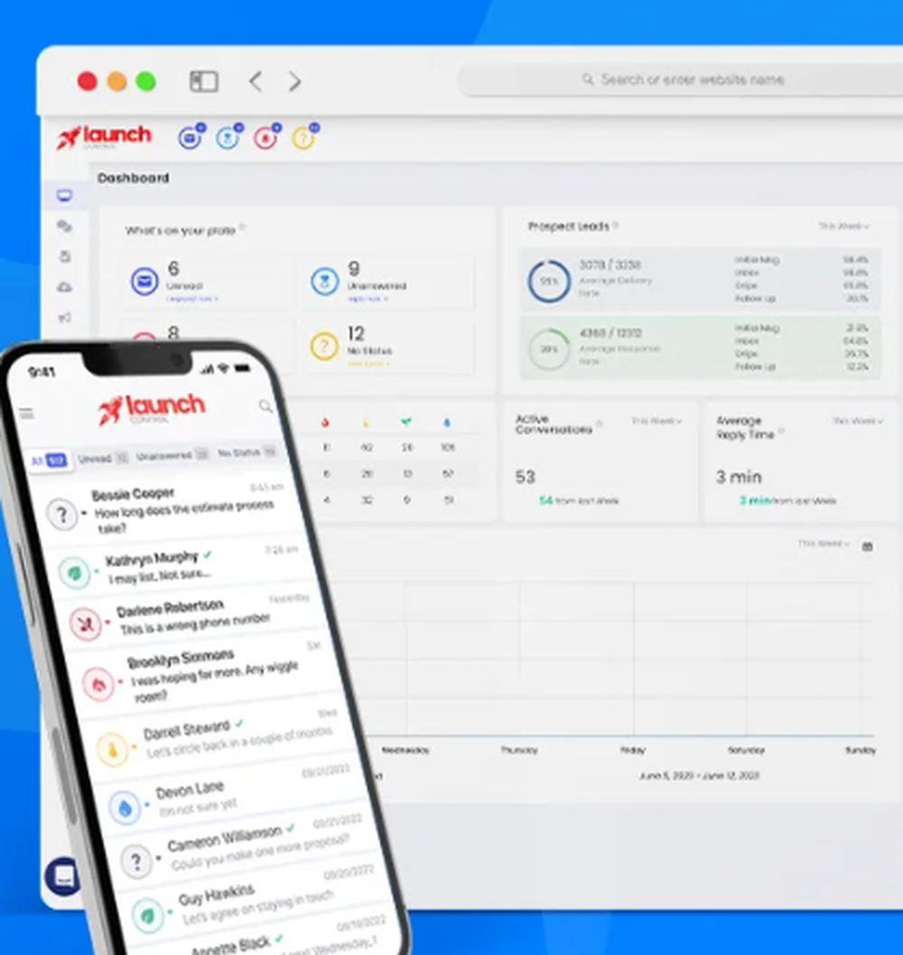Open the chart's This Week dropdown
This screenshot has width=903, height=955.
click(x=824, y=543)
